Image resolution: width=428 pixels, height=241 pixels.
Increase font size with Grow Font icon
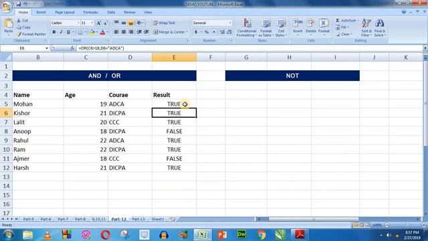point(99,23)
